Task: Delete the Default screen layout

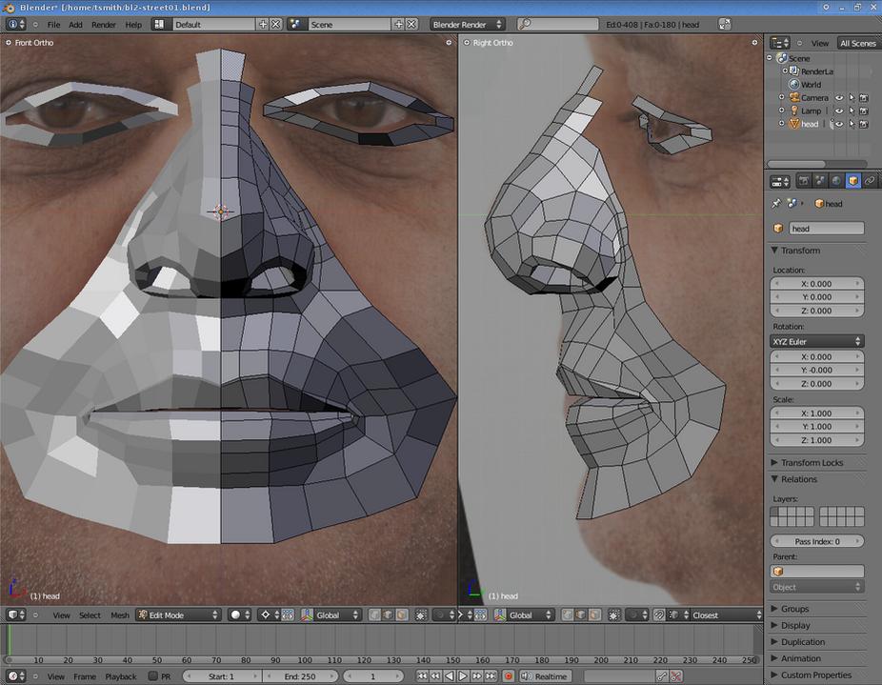Action: point(275,24)
